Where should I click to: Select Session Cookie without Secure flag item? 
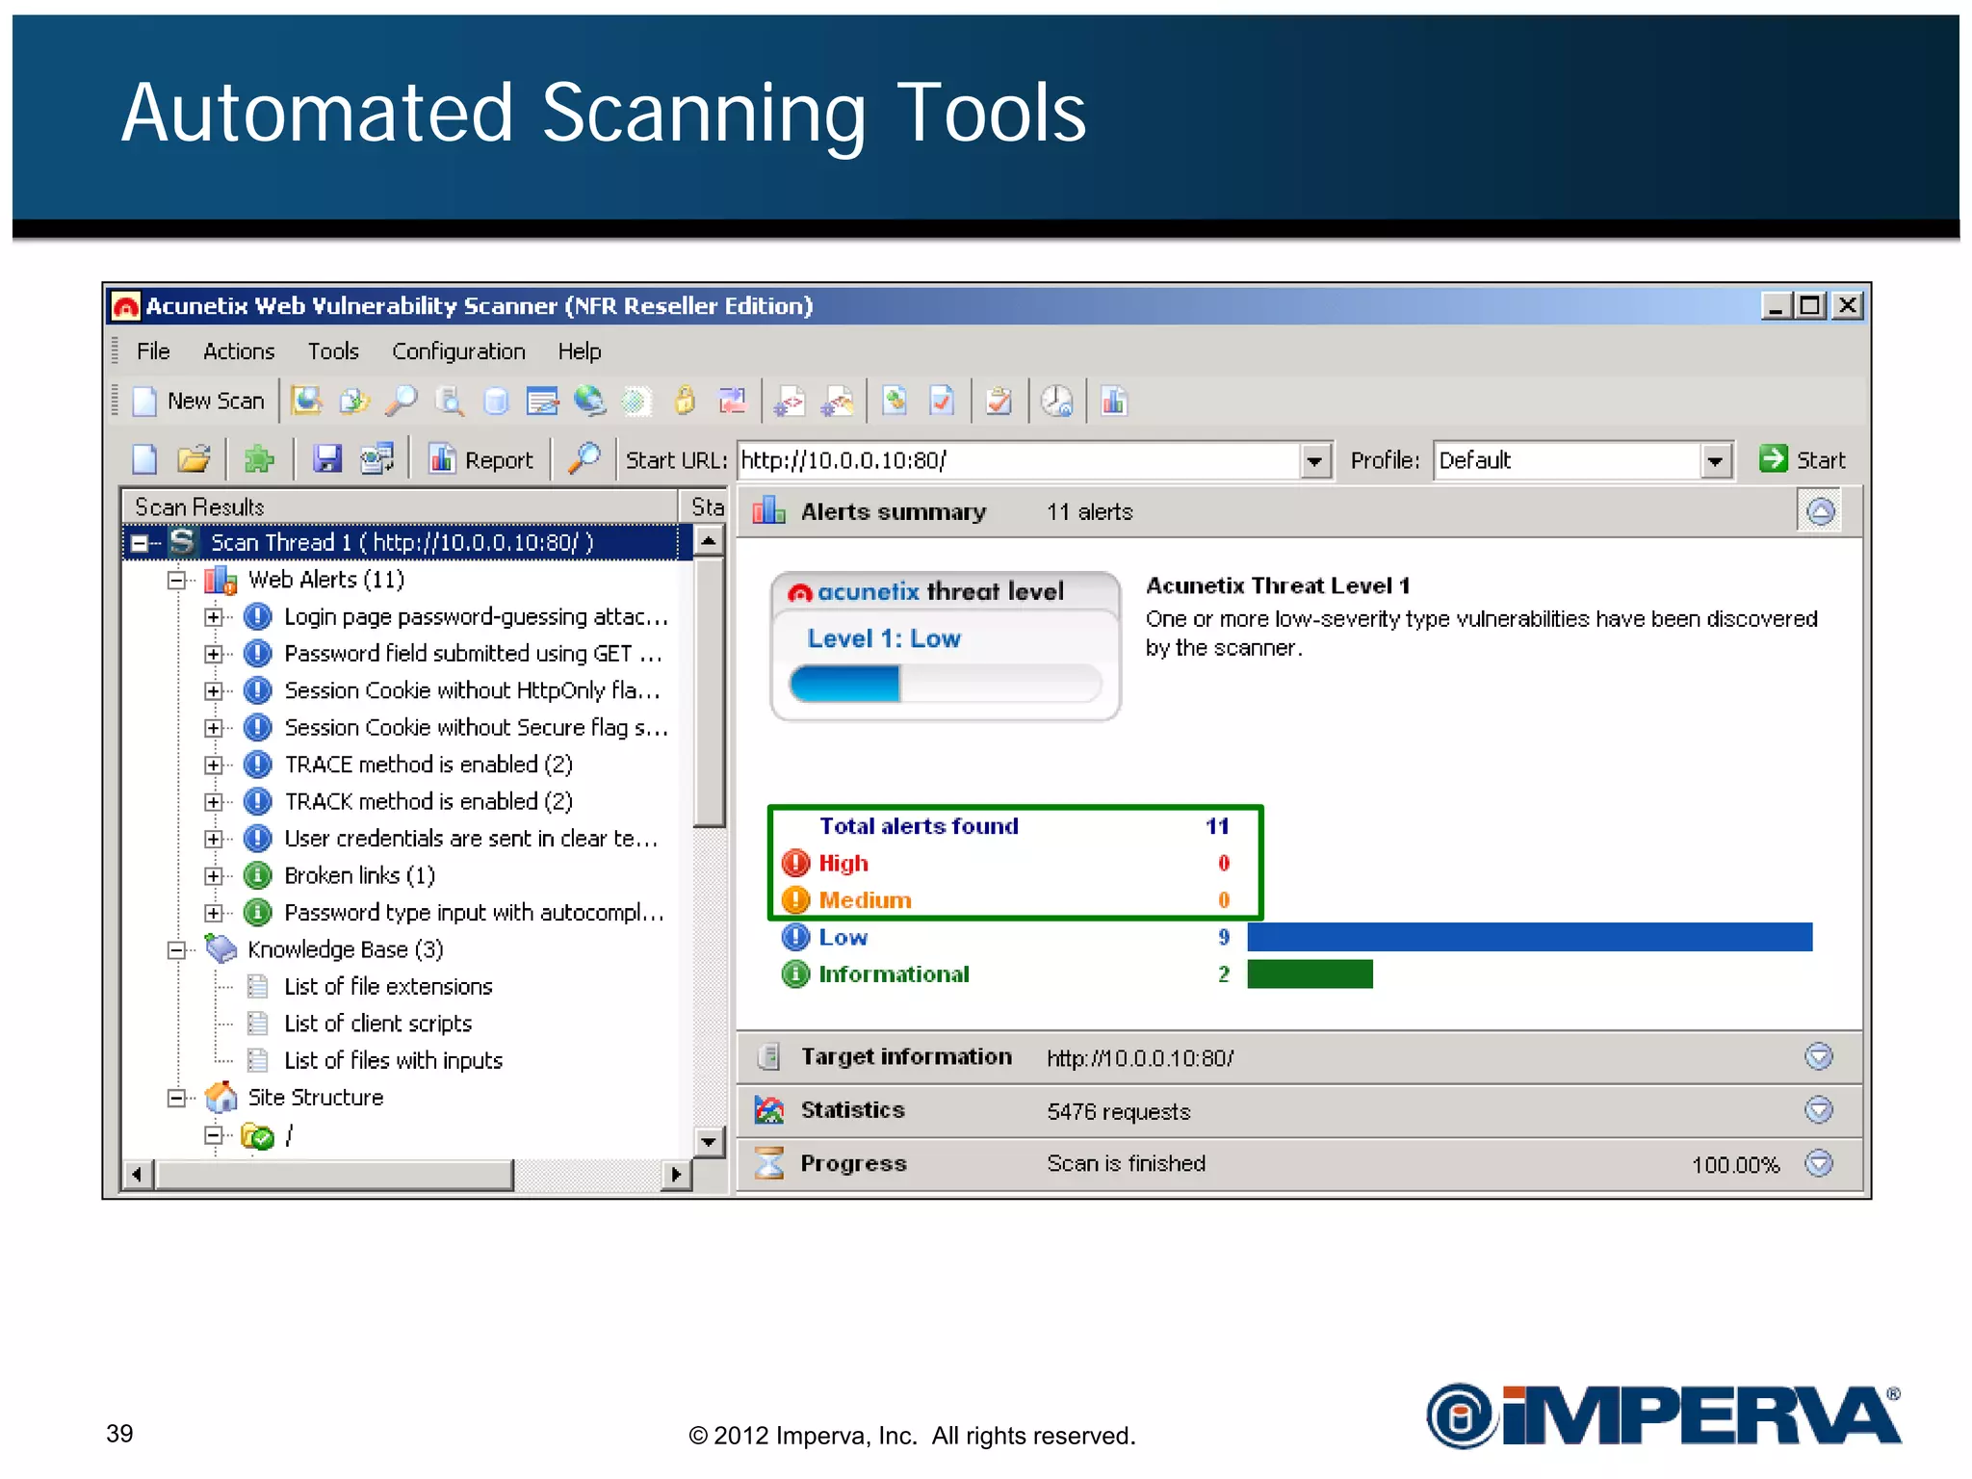click(476, 728)
